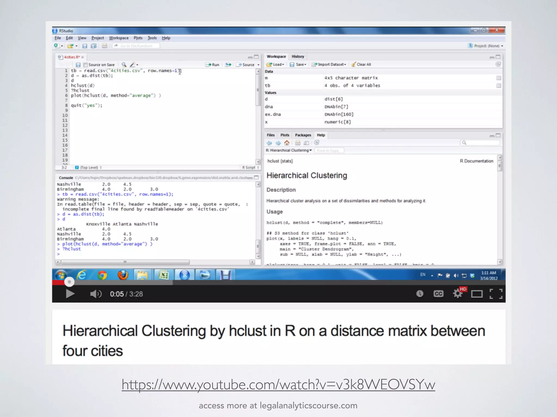The width and height of the screenshot is (557, 417).
Task: Switch to the History tab
Action: click(x=298, y=56)
